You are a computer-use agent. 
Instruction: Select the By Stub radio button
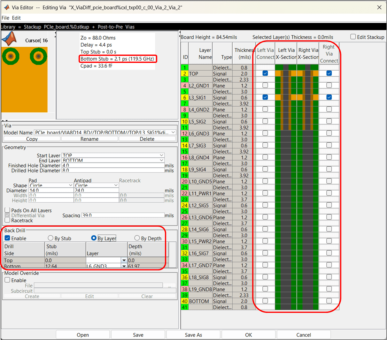click(50, 238)
